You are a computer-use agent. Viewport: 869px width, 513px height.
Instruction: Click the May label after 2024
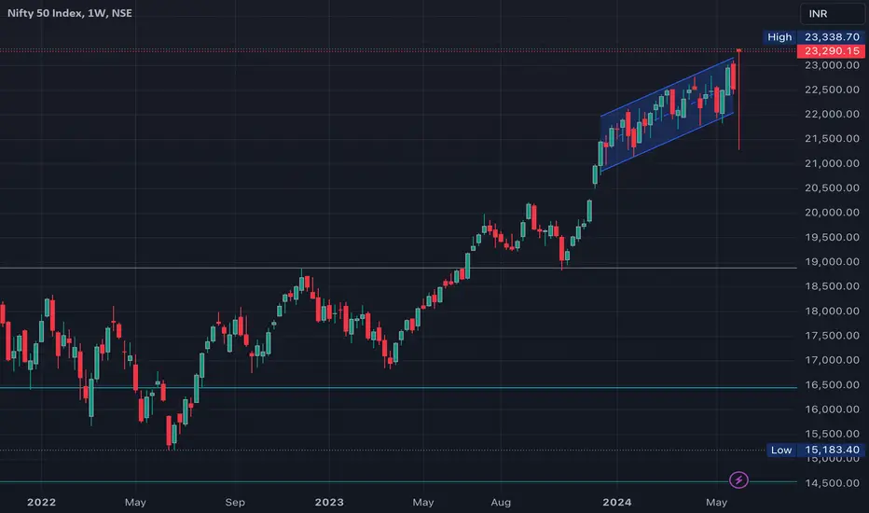(716, 502)
